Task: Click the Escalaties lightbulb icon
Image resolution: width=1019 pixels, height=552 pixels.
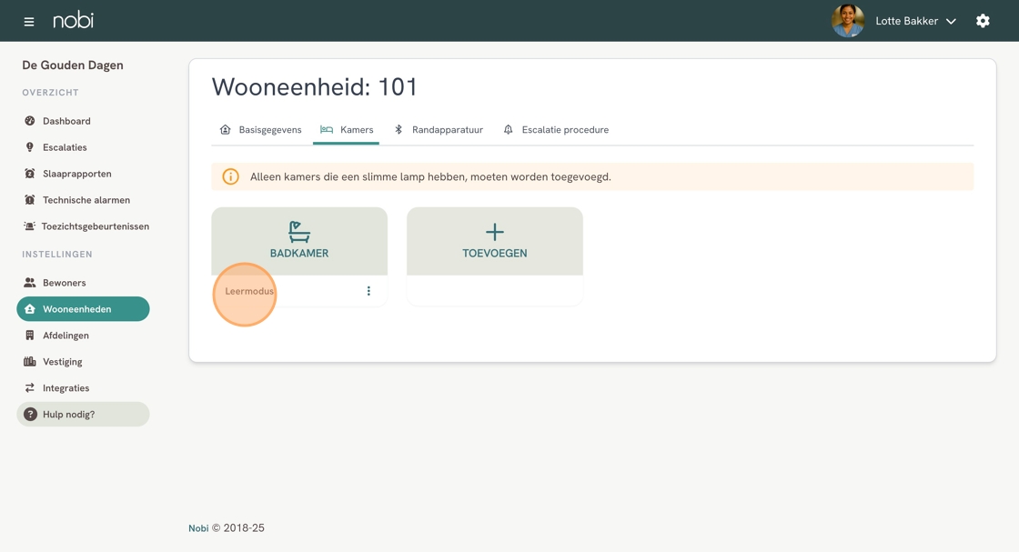Action: (30, 147)
